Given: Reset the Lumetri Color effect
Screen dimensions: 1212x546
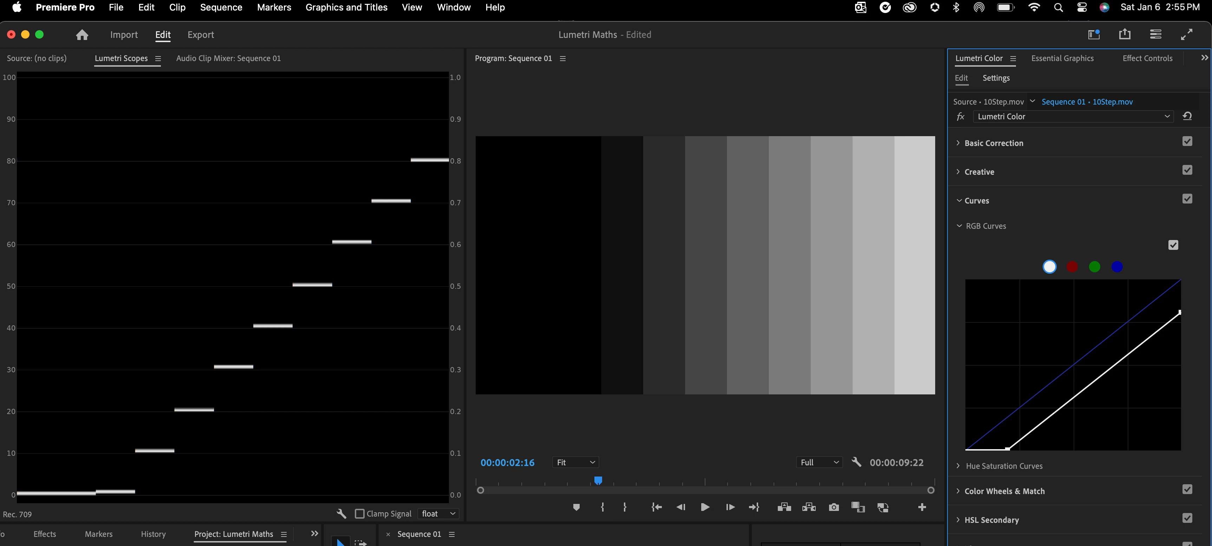Looking at the screenshot, I should (1187, 116).
